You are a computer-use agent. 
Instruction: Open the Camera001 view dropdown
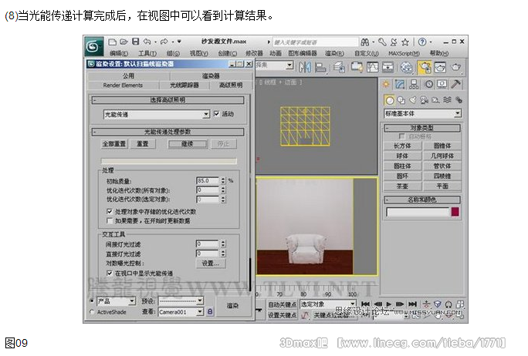tap(181, 312)
